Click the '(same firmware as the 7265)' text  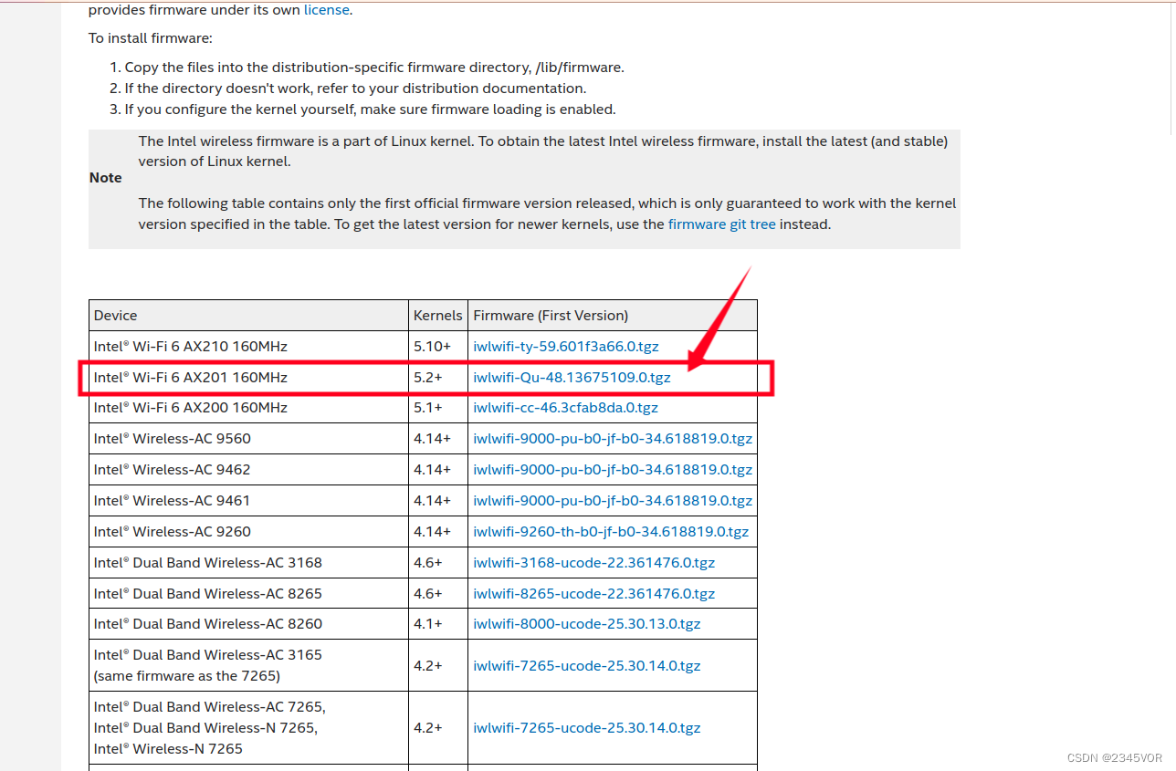point(187,676)
